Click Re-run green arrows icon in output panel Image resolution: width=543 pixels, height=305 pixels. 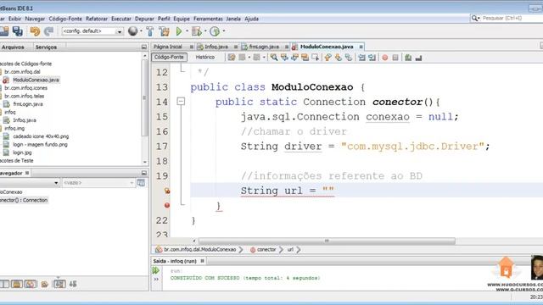click(156, 270)
